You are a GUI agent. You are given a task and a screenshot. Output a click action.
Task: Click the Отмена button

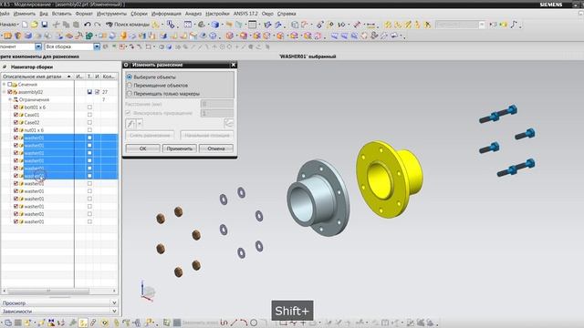coord(216,149)
